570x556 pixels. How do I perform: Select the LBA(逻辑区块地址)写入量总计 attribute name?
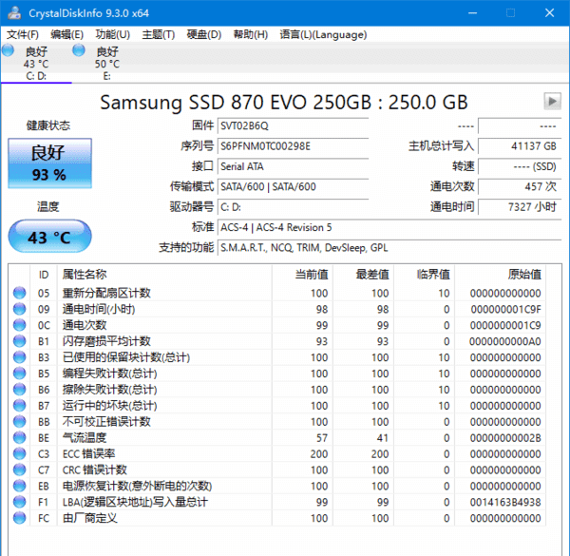pos(135,502)
